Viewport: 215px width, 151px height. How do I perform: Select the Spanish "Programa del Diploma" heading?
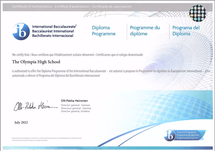[186, 31]
